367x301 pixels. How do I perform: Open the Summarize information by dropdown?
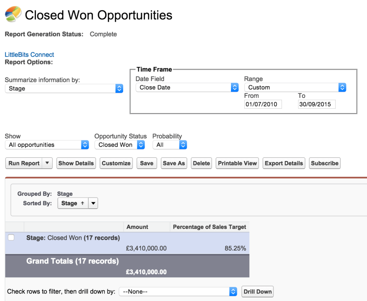pyautogui.click(x=64, y=89)
